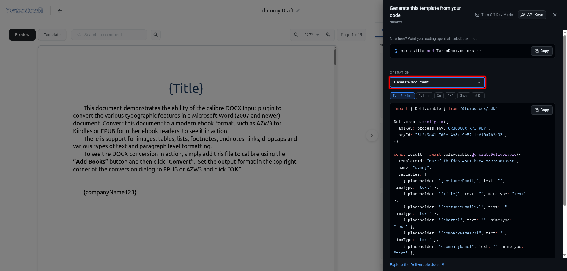Click the "{charts}" placeholder string in code
The height and width of the screenshot is (271, 567).
point(451,220)
